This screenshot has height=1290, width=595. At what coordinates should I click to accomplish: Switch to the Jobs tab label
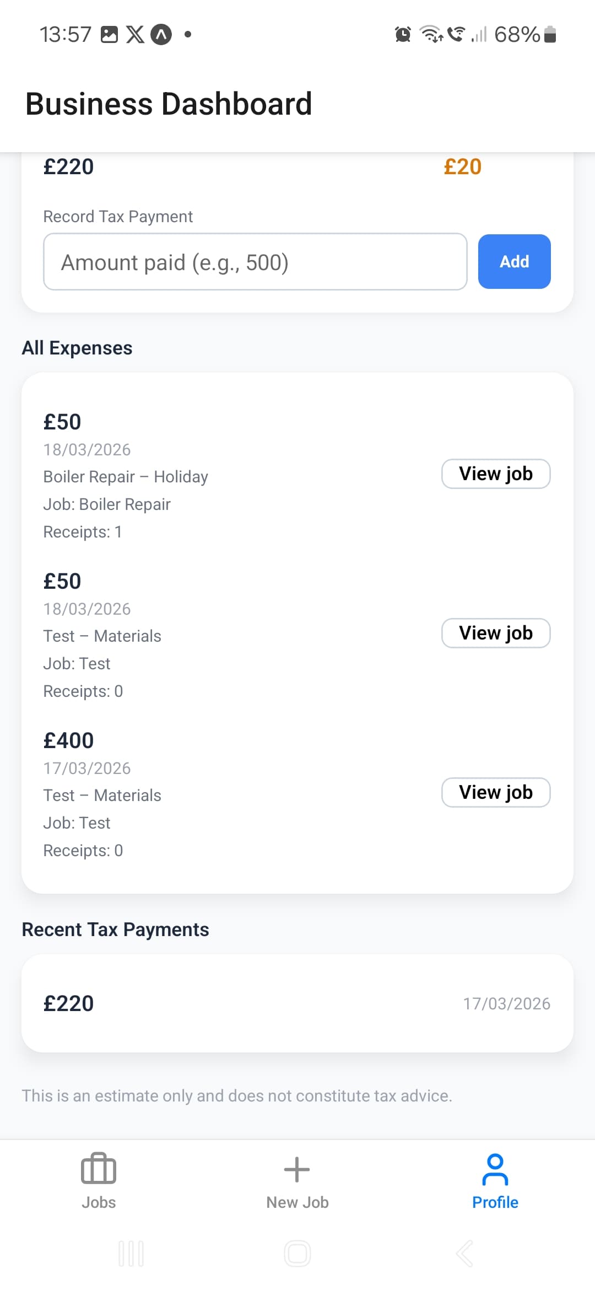(99, 1202)
